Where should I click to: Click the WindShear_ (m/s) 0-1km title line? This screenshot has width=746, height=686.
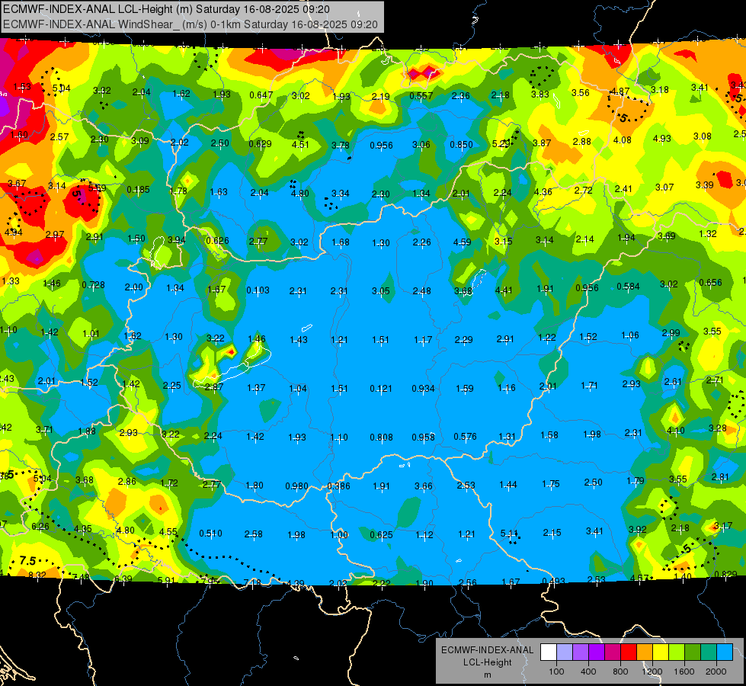(191, 24)
